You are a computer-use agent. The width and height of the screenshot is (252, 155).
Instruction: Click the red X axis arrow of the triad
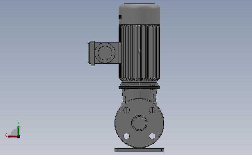click(12, 137)
